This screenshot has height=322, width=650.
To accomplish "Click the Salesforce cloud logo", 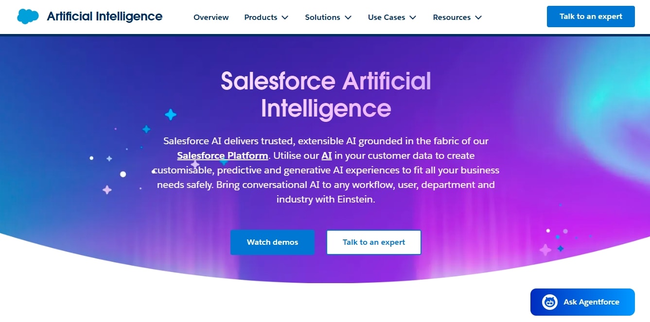I will pyautogui.click(x=27, y=16).
